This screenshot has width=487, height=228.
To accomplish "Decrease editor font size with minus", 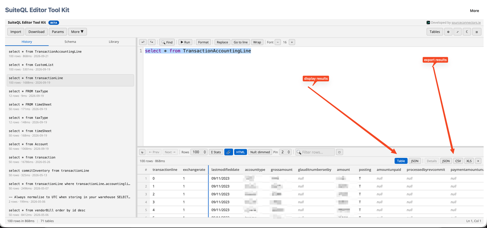I will coord(278,42).
